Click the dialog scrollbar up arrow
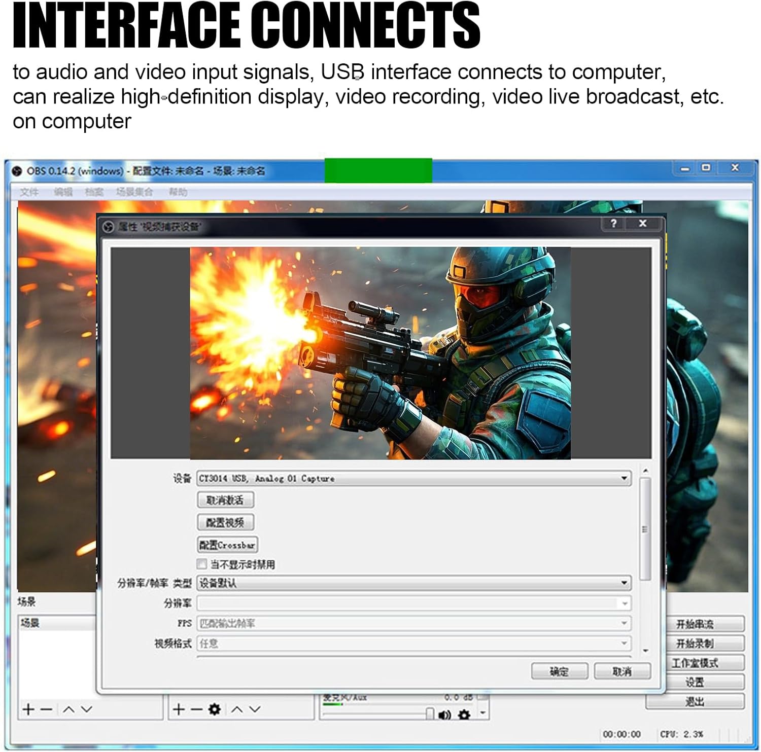 coord(645,471)
